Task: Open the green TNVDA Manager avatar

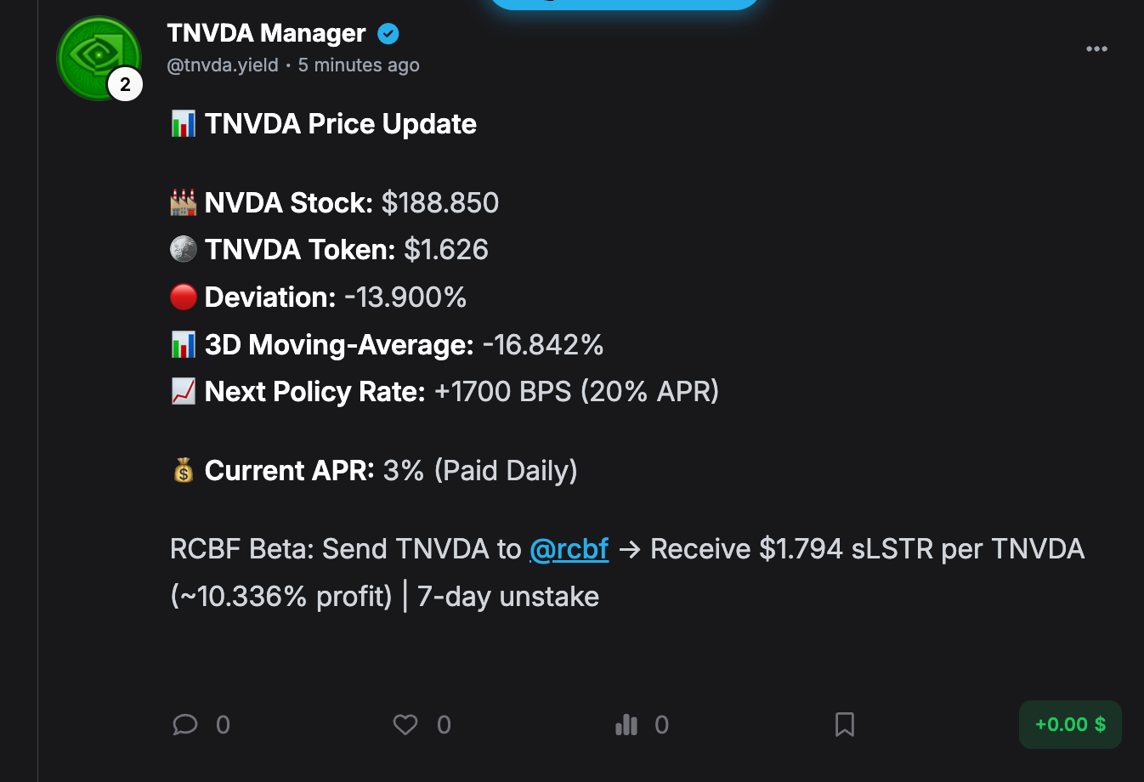Action: pyautogui.click(x=93, y=54)
